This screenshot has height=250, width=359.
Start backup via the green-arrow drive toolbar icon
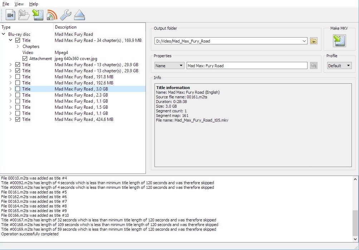click(x=38, y=15)
